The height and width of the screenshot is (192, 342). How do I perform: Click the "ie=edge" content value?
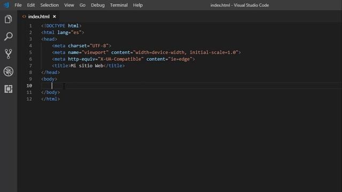pos(180,59)
